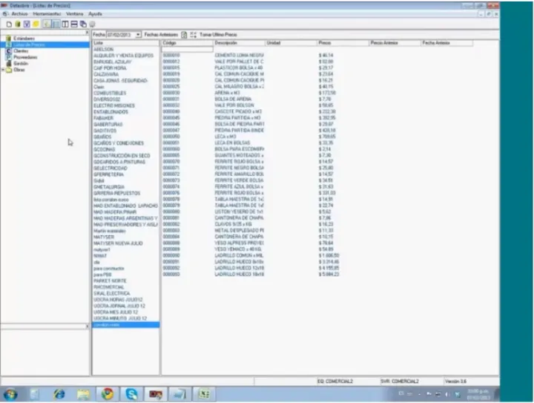
Task: Open the Ventana menu
Action: pyautogui.click(x=73, y=13)
